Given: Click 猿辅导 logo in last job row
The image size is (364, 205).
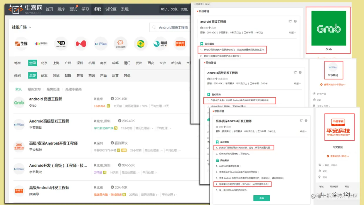Looking at the screenshot, I should tap(19, 191).
